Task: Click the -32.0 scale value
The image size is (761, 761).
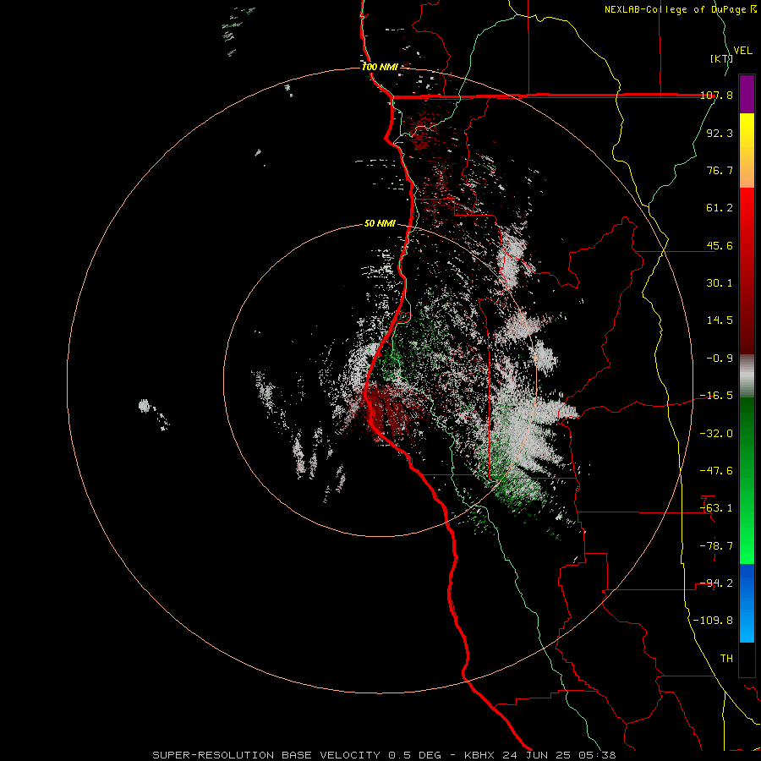Action: click(x=716, y=434)
